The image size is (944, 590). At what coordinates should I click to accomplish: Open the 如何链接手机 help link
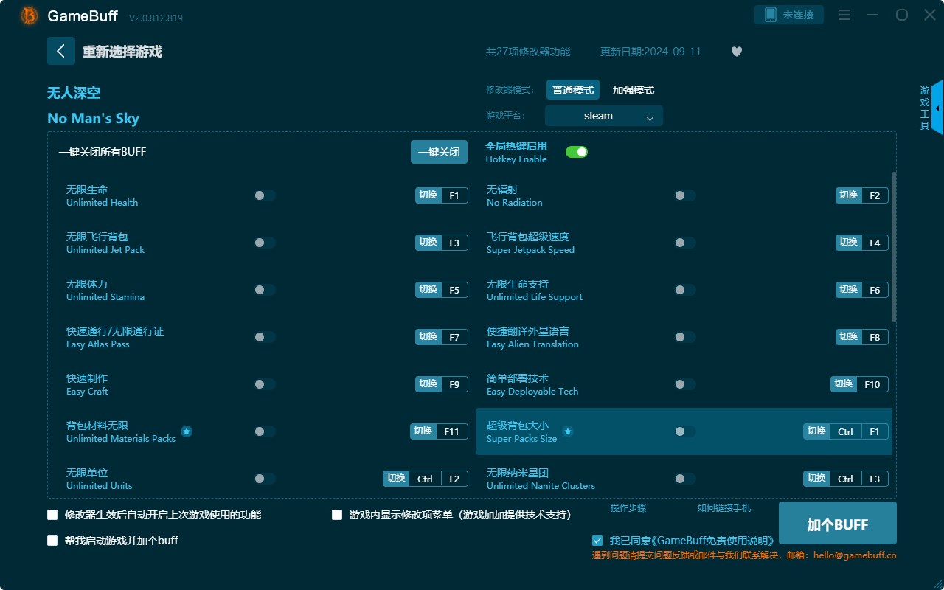pos(723,507)
